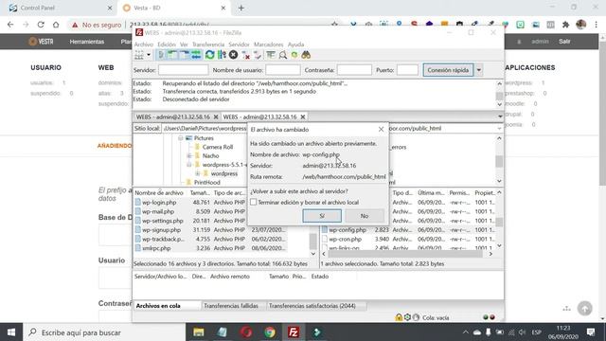Viewport: 606px width, 341px height.
Task: Select xmlrpc.php in the local file list
Action: (156, 248)
